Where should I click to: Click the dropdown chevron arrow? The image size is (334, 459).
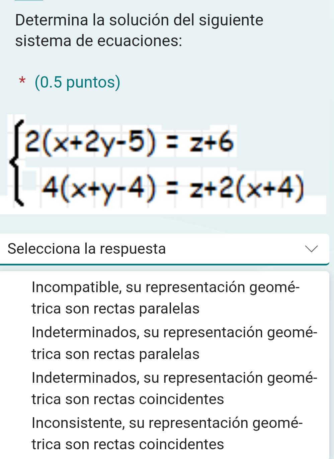click(x=312, y=249)
